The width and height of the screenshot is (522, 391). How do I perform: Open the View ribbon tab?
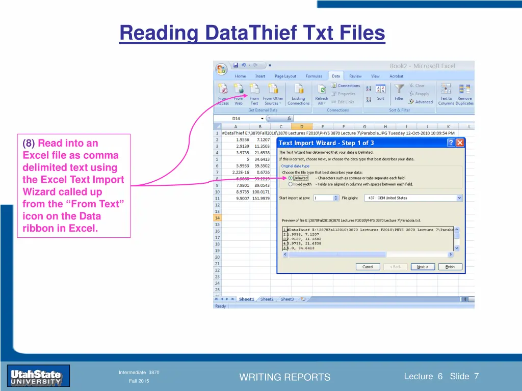coord(375,76)
